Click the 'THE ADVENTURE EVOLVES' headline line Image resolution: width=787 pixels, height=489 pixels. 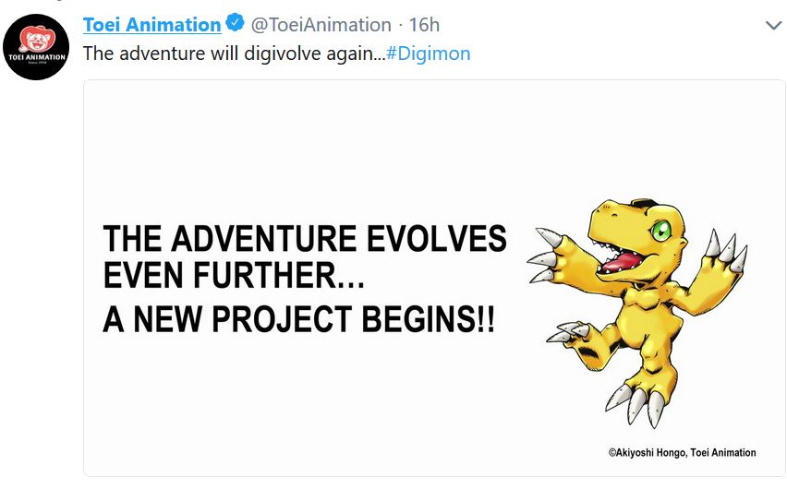(x=305, y=240)
